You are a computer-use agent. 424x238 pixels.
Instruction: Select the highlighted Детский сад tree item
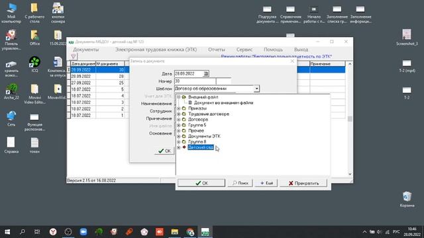pos(201,147)
